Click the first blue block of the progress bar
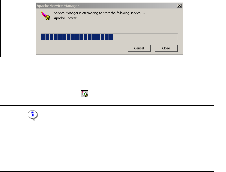 43,37
